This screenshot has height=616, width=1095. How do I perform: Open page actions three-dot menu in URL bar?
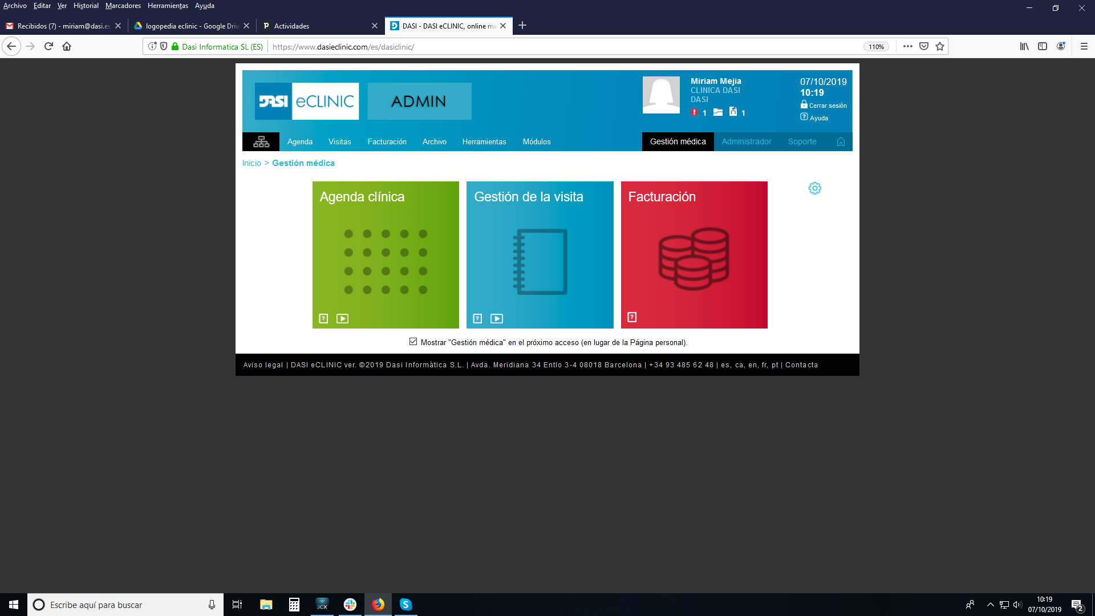[908, 46]
